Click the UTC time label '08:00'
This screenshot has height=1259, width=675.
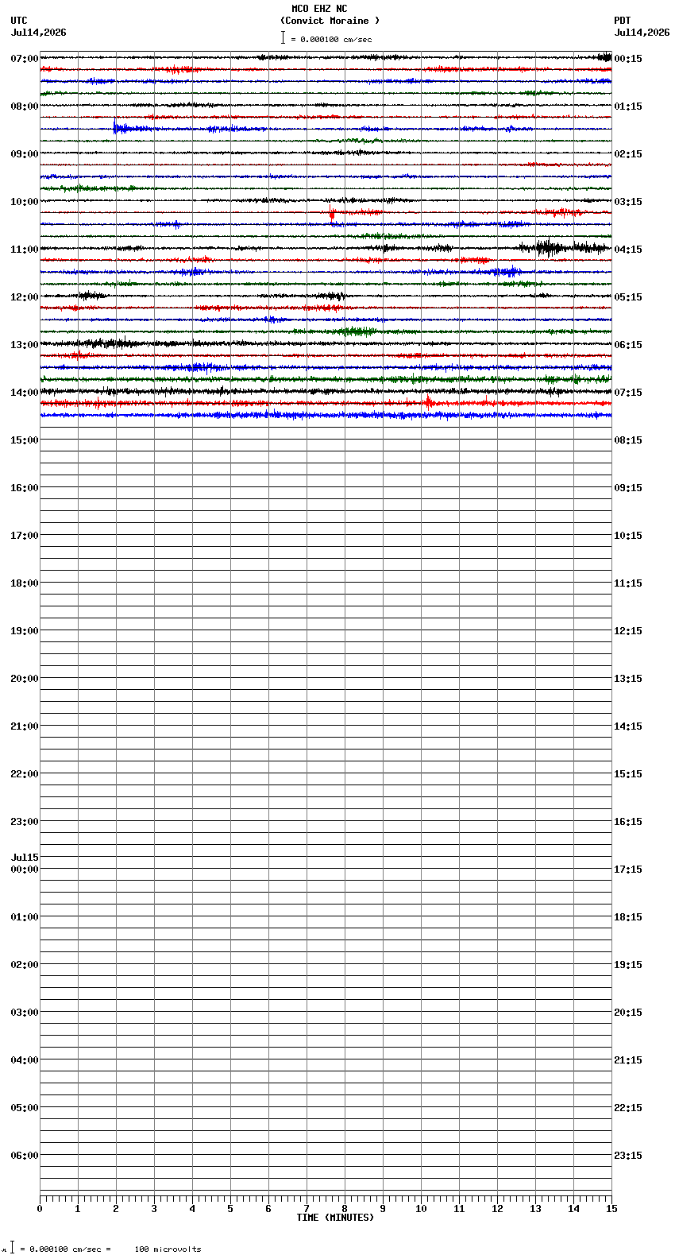click(25, 107)
